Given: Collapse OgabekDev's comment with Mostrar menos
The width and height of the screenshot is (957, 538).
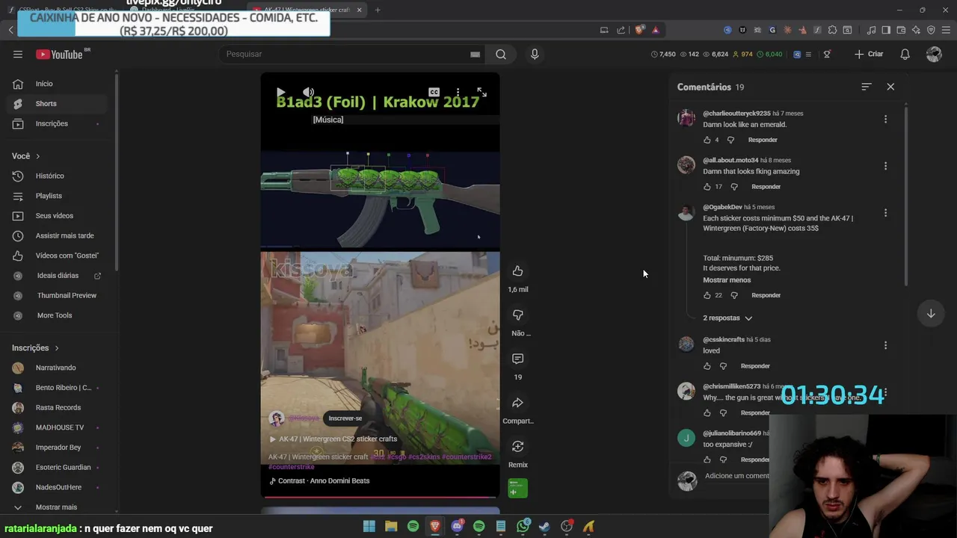Looking at the screenshot, I should click(727, 280).
